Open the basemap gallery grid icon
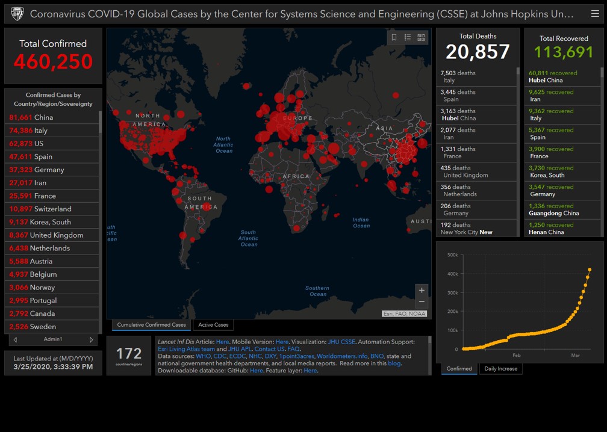Image resolution: width=607 pixels, height=432 pixels. pyautogui.click(x=421, y=37)
